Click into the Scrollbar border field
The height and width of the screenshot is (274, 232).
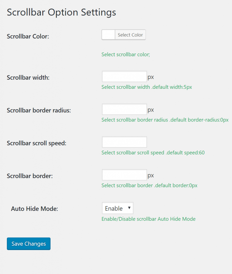click(x=124, y=175)
